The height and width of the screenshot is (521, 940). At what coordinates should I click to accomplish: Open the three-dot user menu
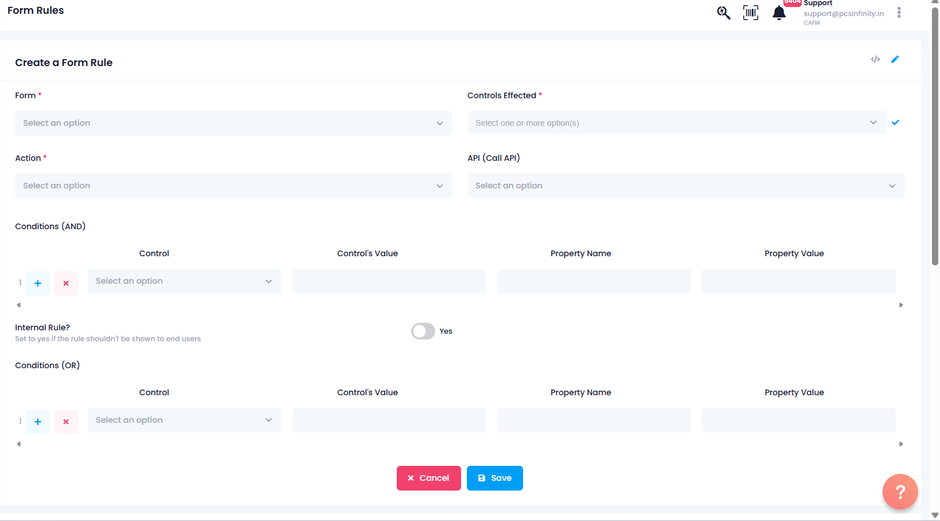[899, 13]
